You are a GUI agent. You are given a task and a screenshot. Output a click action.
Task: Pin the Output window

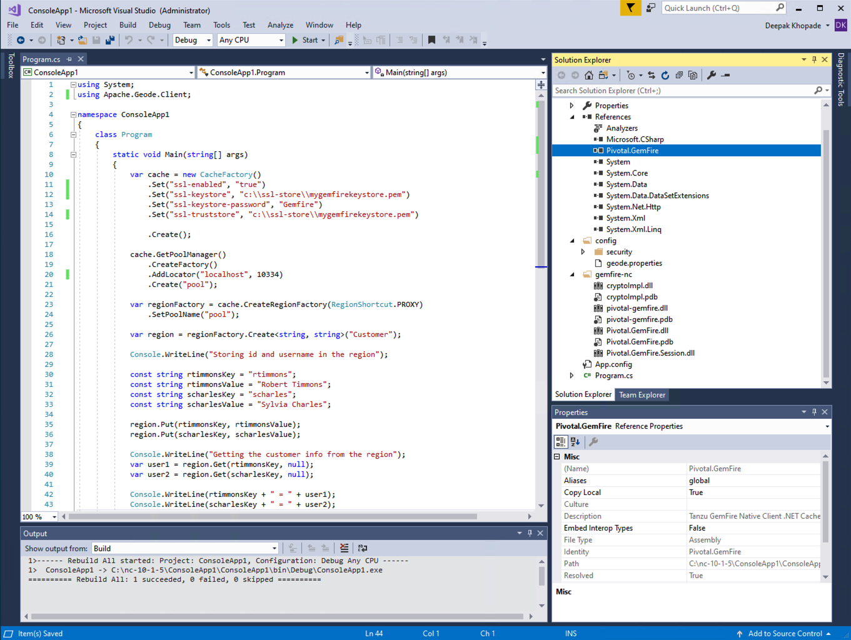[x=528, y=533]
